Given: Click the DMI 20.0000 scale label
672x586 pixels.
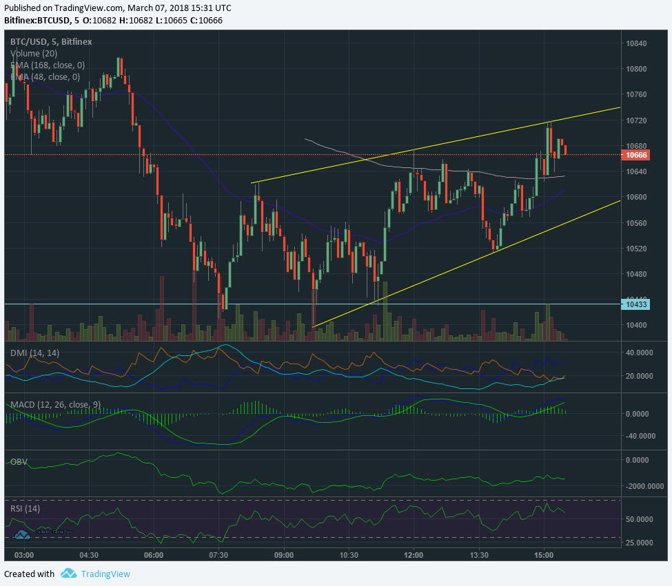Looking at the screenshot, I should click(640, 376).
